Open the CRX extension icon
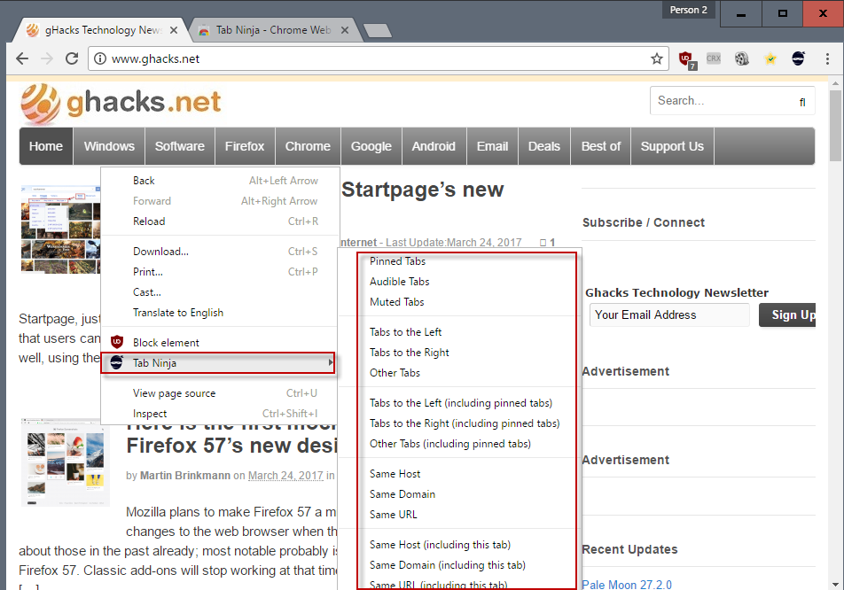 pyautogui.click(x=713, y=58)
